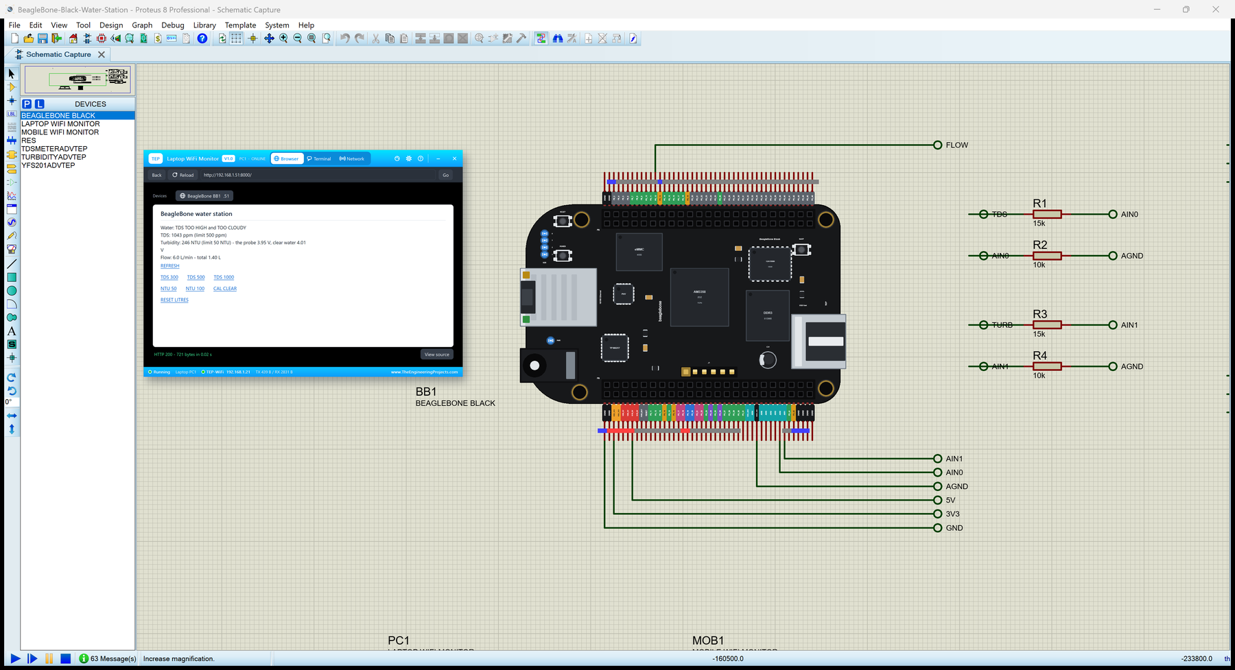The height and width of the screenshot is (670, 1235).
Task: Select the BeagleBone BB1 .51 device chip
Action: (204, 196)
